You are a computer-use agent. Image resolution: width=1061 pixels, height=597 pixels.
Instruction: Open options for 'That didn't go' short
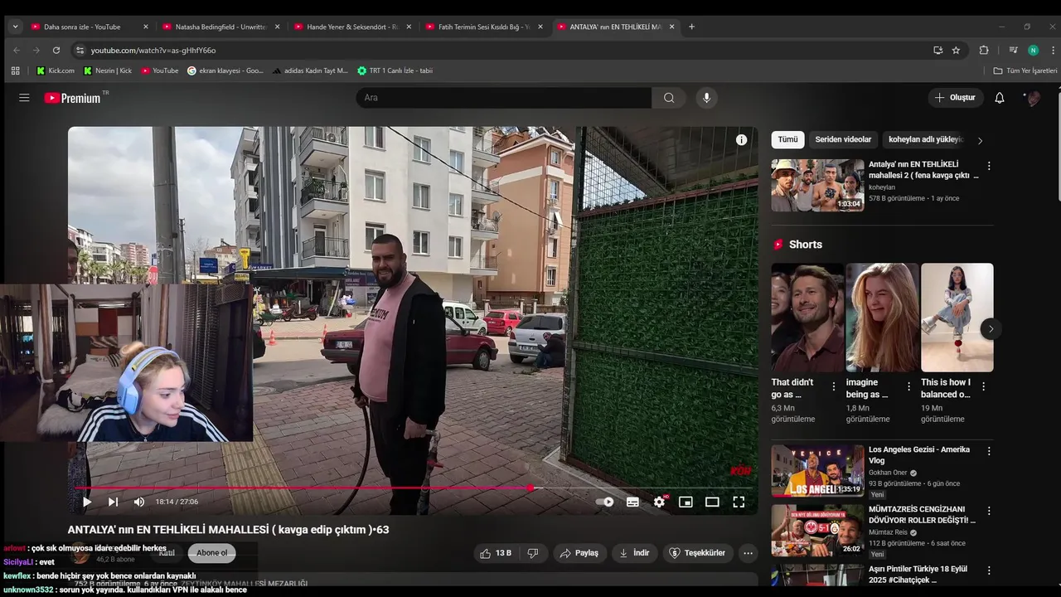coord(834,386)
